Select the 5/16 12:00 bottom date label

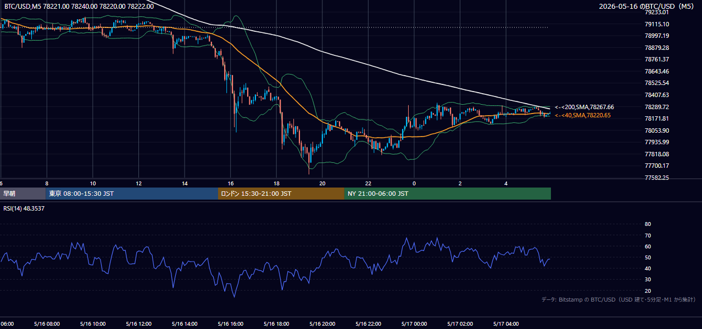138,324
